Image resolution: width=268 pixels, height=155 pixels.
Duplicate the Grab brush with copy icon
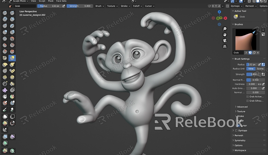254,53
